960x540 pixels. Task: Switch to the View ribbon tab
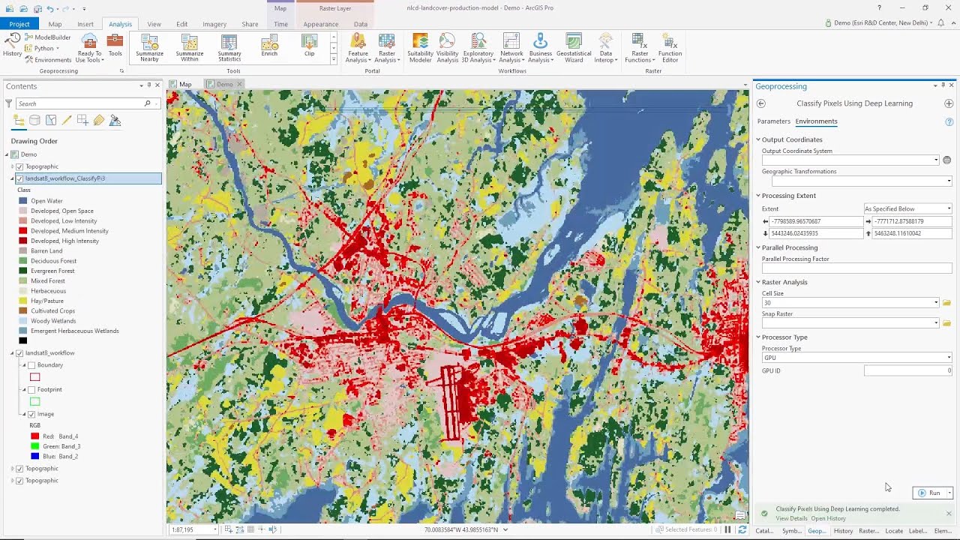(154, 24)
